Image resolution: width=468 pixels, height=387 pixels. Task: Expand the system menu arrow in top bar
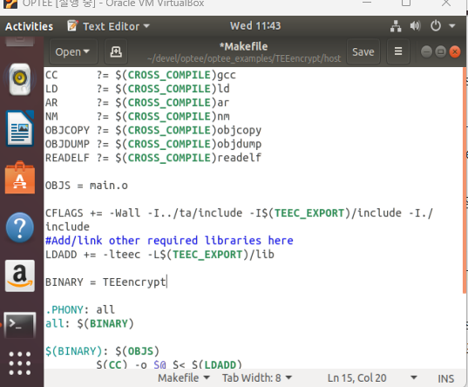click(452, 26)
